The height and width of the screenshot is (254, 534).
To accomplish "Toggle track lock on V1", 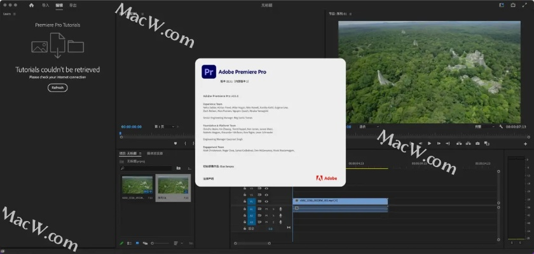I will 245,201.
